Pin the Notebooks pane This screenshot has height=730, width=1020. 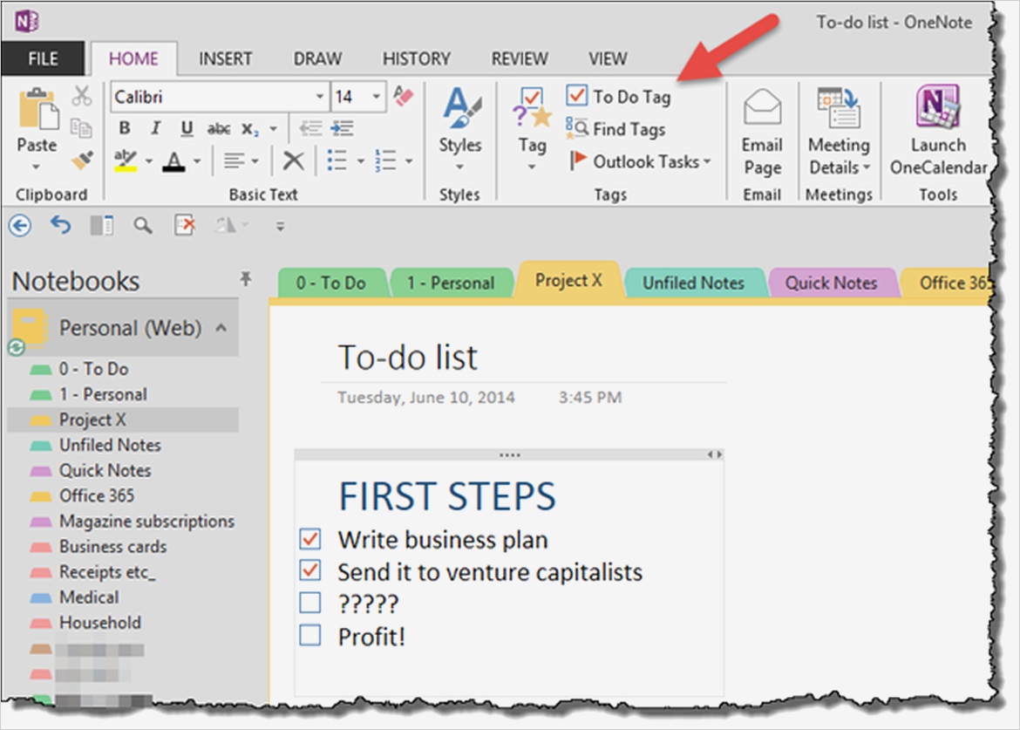(245, 279)
